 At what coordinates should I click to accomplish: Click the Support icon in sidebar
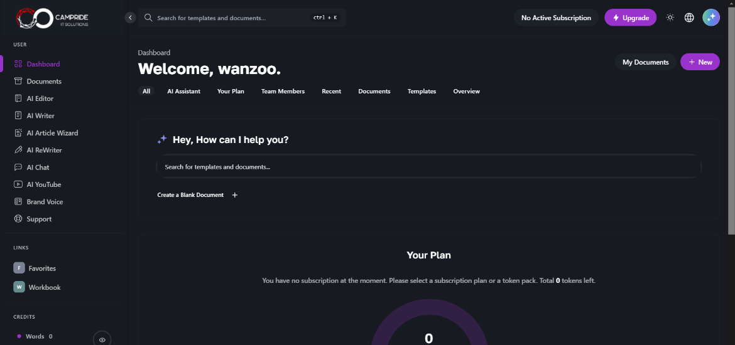click(x=18, y=219)
